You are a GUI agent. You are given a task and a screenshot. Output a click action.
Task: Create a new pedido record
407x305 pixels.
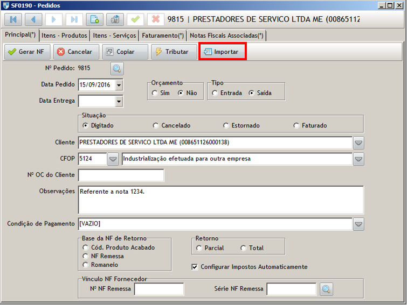(94, 20)
